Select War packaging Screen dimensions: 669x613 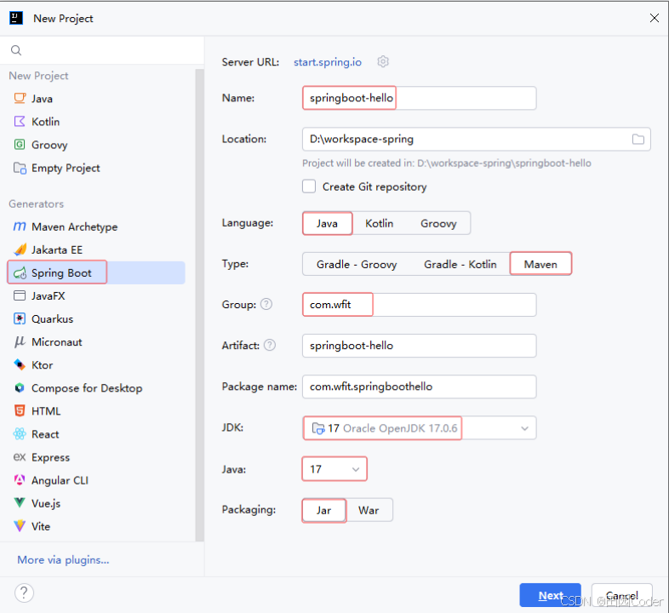click(x=369, y=510)
